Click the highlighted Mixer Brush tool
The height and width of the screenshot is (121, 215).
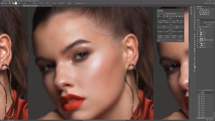point(195,32)
